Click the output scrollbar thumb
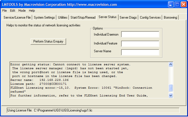This screenshot has height=117, width=188. 171,88
